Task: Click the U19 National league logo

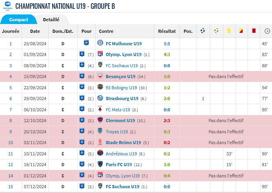Action: click(x=8, y=6)
